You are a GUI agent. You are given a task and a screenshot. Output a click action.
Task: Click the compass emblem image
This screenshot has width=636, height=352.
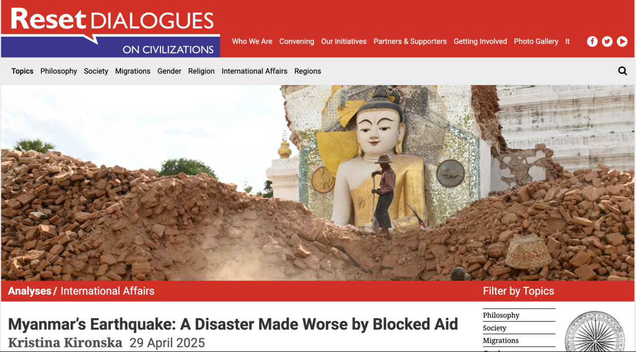(x=595, y=332)
